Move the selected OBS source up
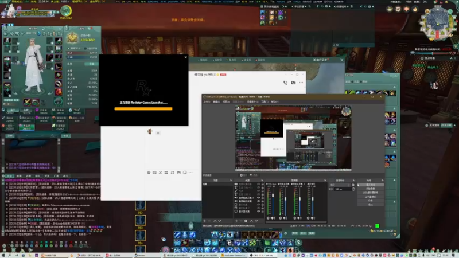 252,221
